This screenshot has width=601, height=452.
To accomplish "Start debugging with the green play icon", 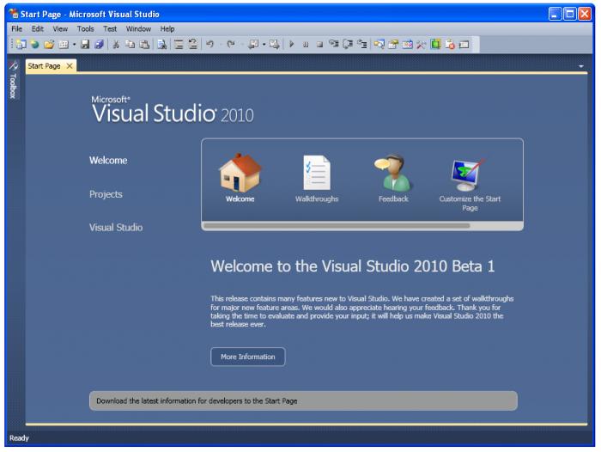I will coord(291,44).
